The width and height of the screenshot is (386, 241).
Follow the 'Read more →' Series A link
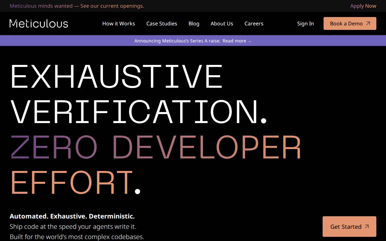(x=237, y=41)
